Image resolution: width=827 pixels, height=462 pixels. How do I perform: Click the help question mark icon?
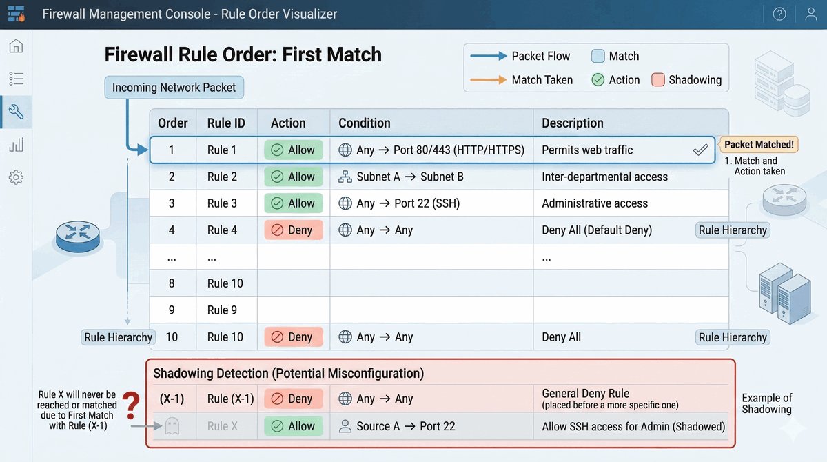tap(779, 14)
